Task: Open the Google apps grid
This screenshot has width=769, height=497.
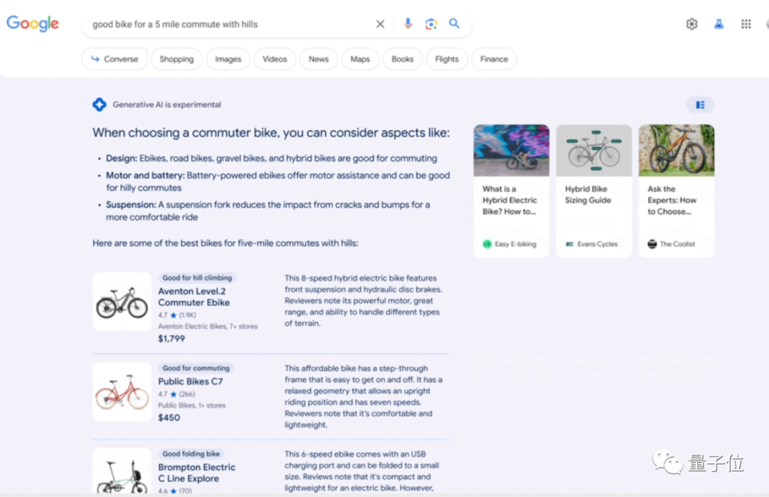Action: [746, 24]
